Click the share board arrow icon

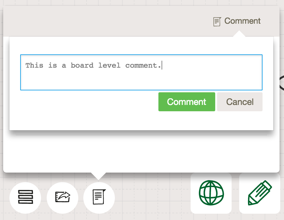pos(62,197)
